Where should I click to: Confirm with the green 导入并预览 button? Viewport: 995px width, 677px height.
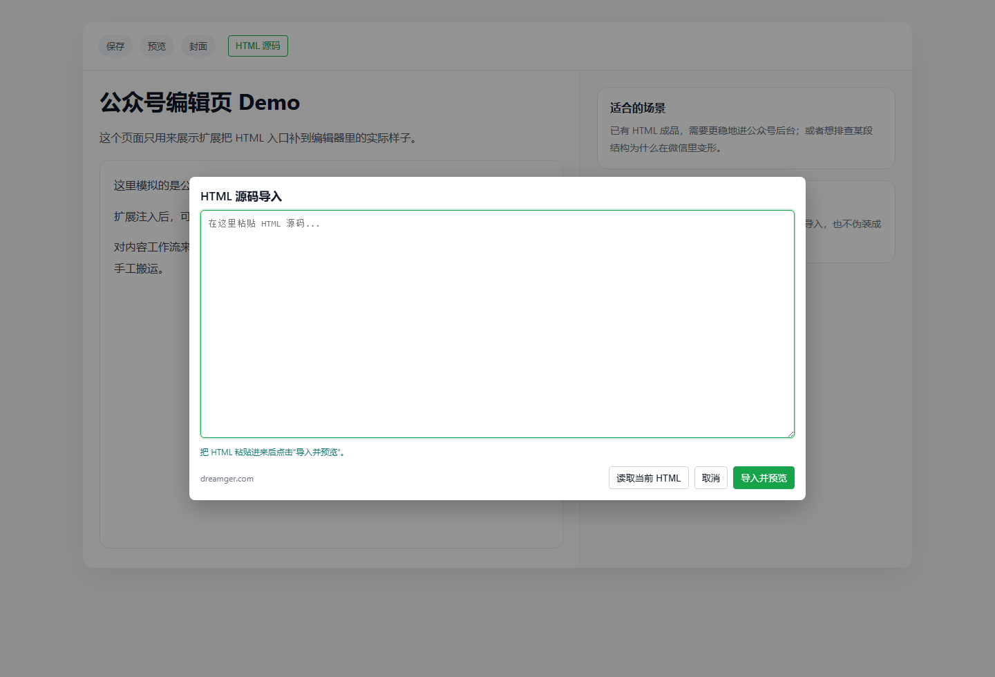click(x=764, y=478)
